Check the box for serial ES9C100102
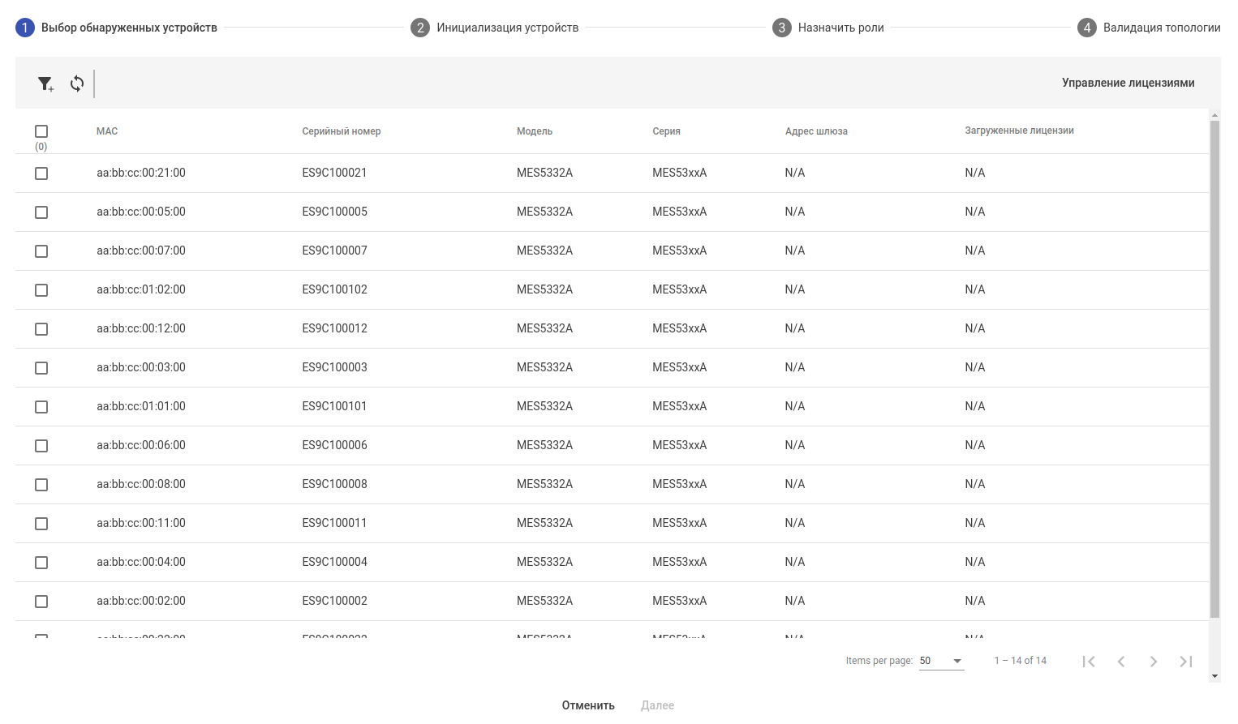This screenshot has width=1238, height=724. (x=41, y=290)
